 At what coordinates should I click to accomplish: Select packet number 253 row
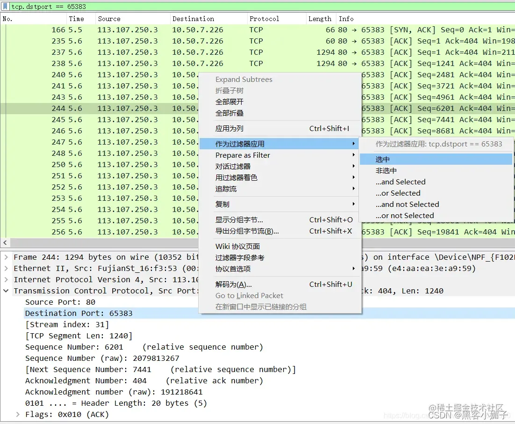(99, 198)
